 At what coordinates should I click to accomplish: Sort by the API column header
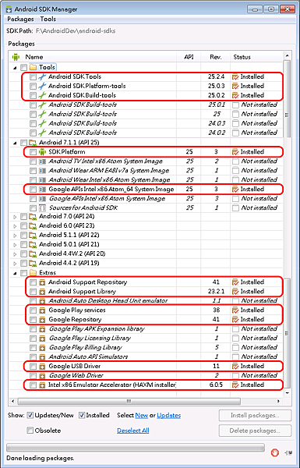(189, 57)
